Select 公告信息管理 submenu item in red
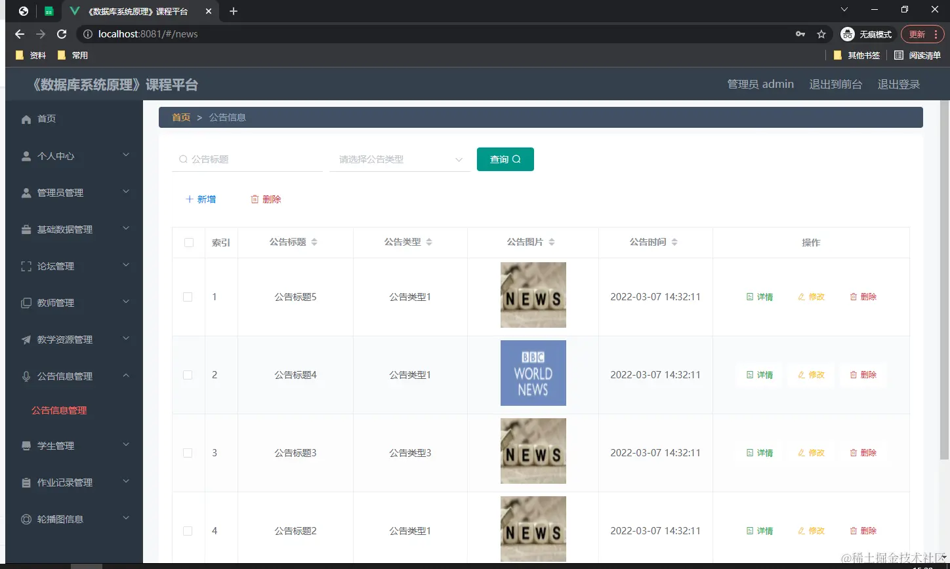Viewport: 950px width, 569px height. point(59,410)
